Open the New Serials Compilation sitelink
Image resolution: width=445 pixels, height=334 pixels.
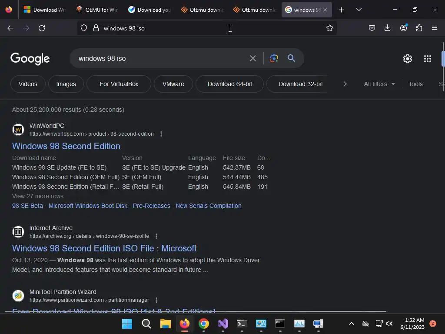pos(209,206)
